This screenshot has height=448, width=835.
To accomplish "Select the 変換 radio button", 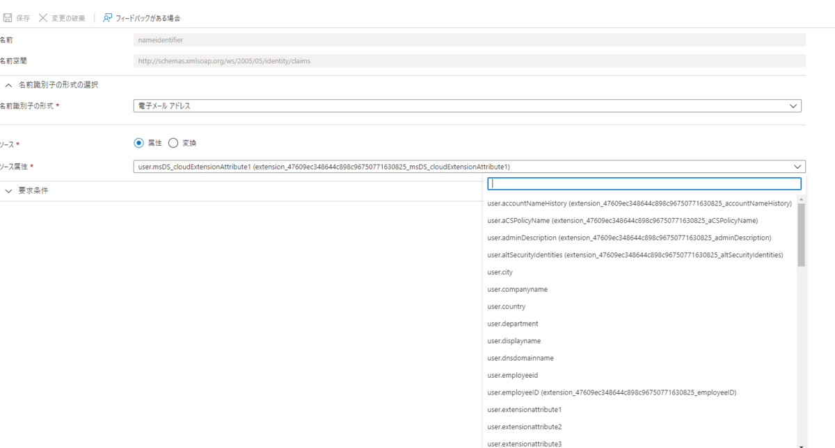I will [173, 143].
